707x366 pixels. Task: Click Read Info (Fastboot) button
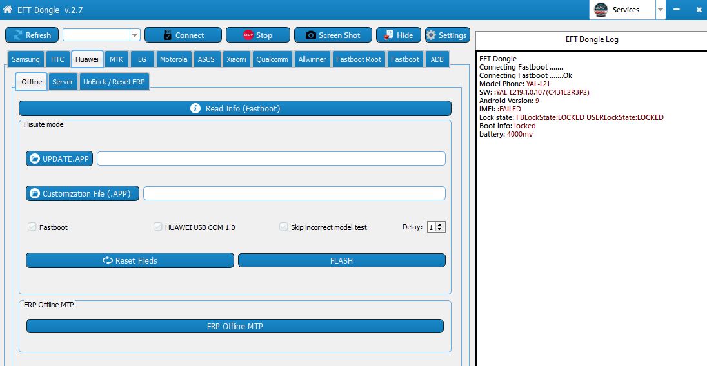(x=235, y=108)
